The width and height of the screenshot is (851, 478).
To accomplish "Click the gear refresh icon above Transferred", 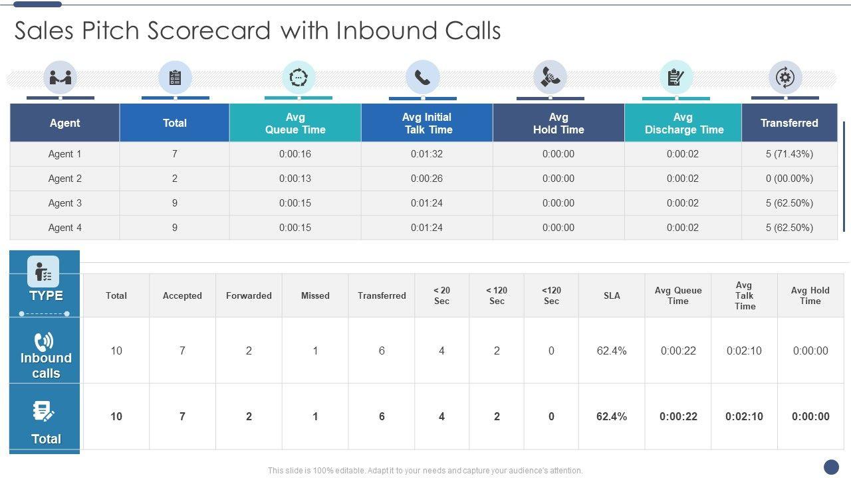I will click(785, 78).
